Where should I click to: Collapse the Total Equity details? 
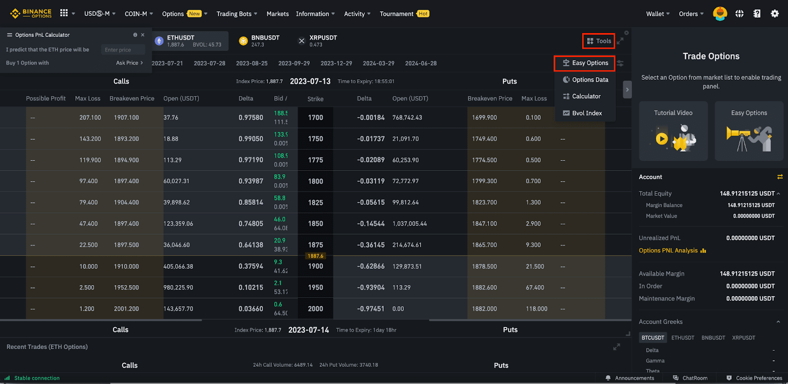click(778, 193)
